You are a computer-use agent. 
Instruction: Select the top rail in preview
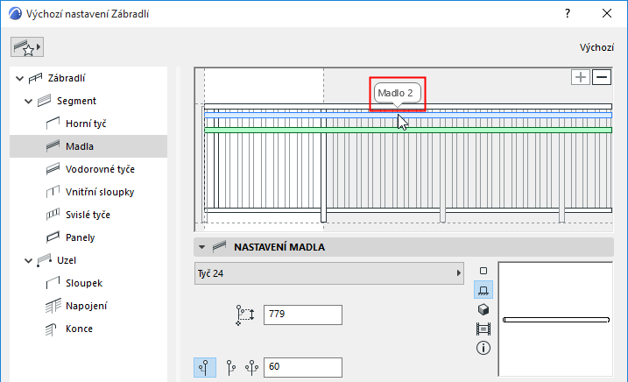click(408, 107)
